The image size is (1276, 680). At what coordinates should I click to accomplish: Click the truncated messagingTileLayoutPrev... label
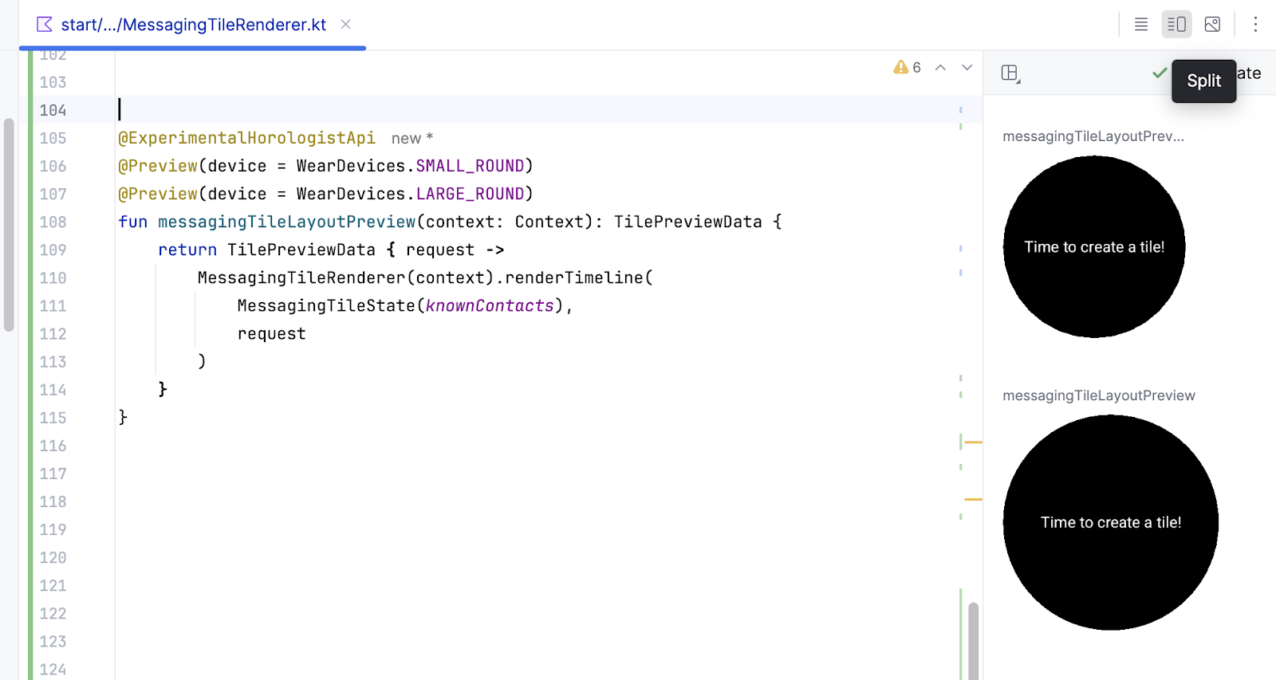click(x=1093, y=136)
